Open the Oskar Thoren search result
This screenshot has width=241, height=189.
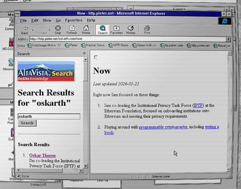(43, 155)
